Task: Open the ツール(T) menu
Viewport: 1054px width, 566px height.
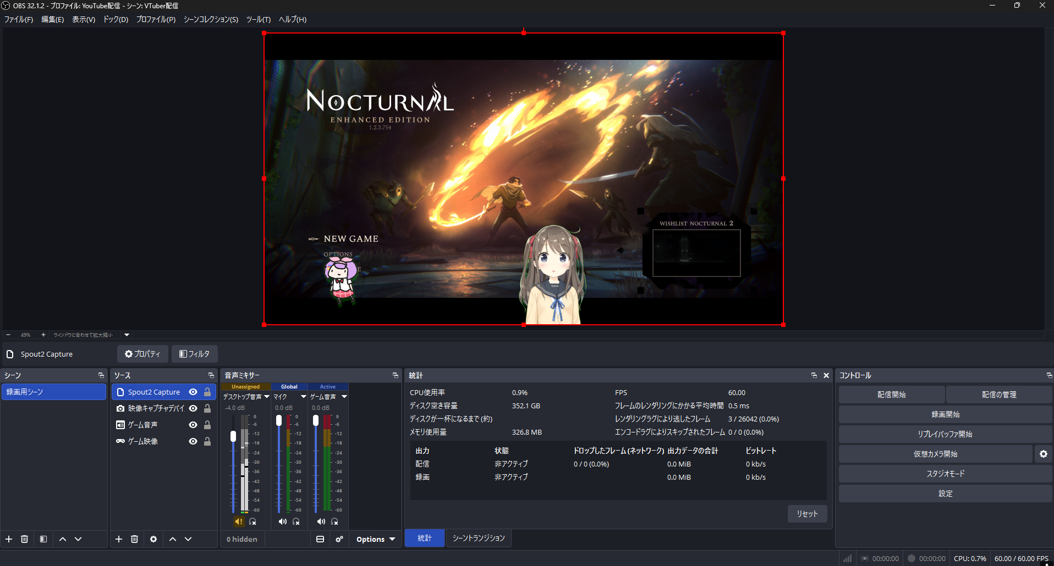Action: [x=258, y=19]
